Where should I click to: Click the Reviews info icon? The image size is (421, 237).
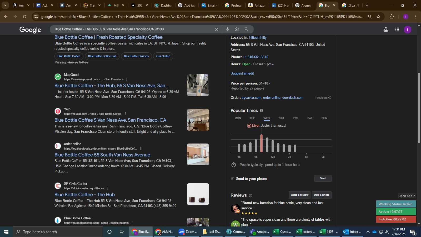point(250,196)
